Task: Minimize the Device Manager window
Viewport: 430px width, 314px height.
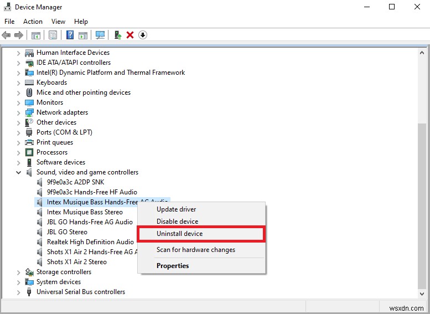Action: click(367, 7)
